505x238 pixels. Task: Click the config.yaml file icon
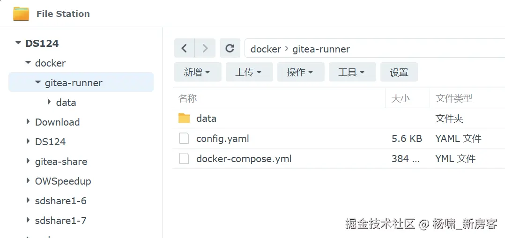click(184, 139)
